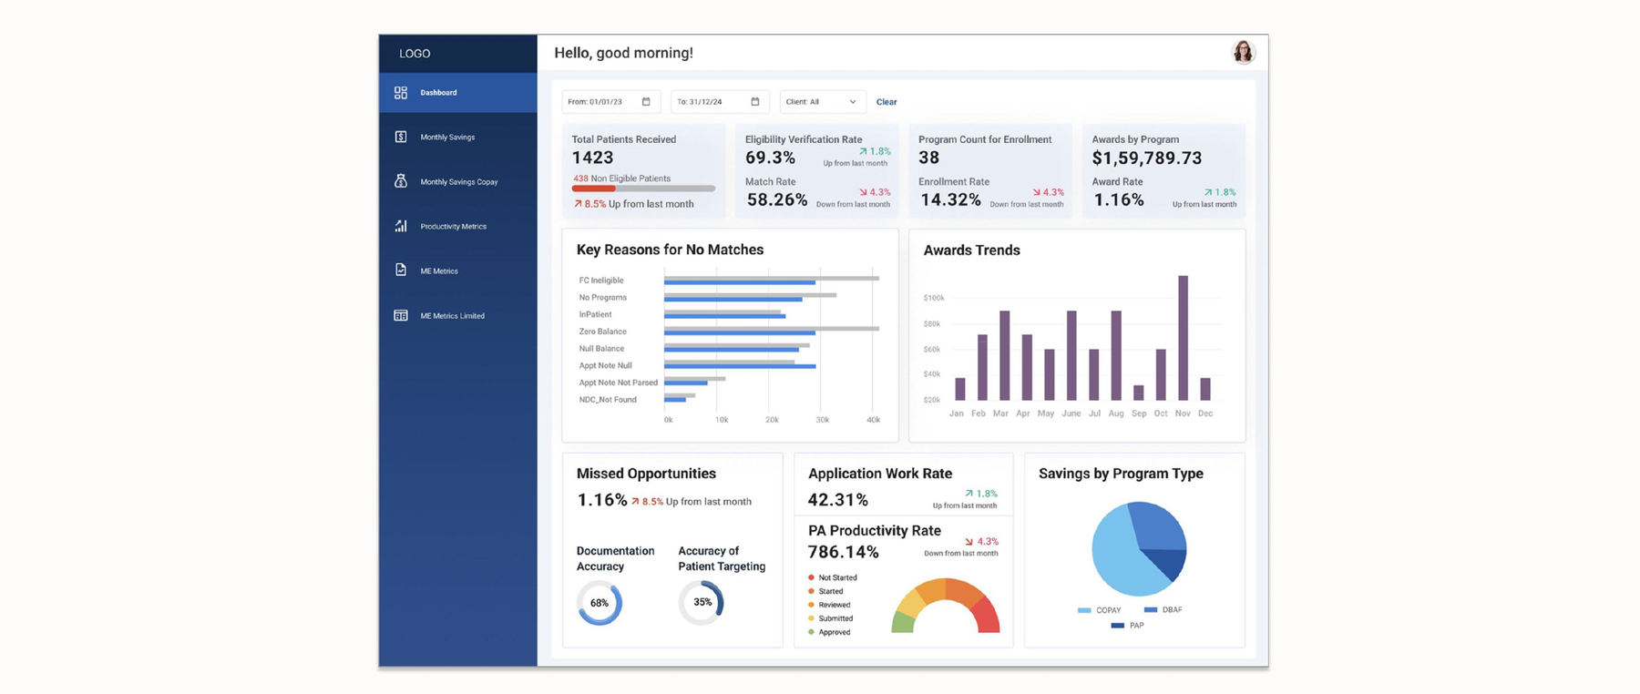
Task: Open calendar picker in From date field
Action: [x=646, y=101]
